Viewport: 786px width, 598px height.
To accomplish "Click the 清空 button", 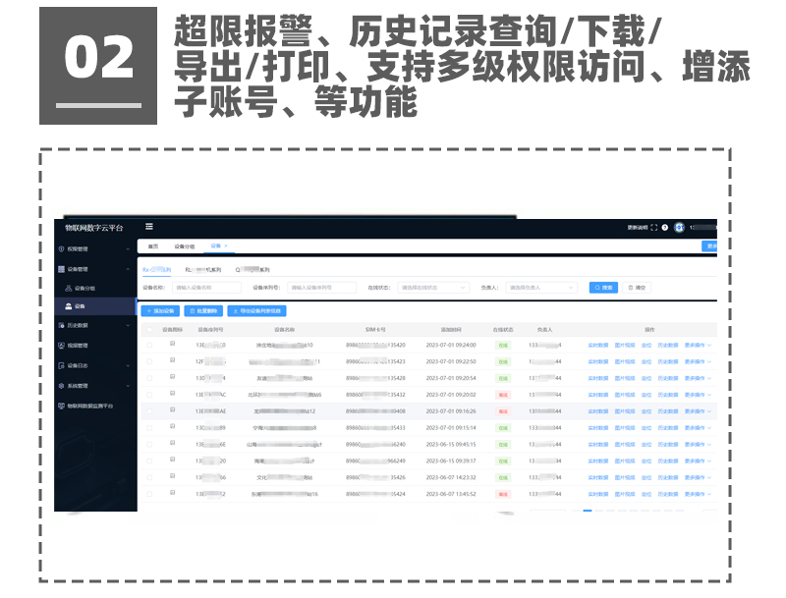I will [x=637, y=288].
